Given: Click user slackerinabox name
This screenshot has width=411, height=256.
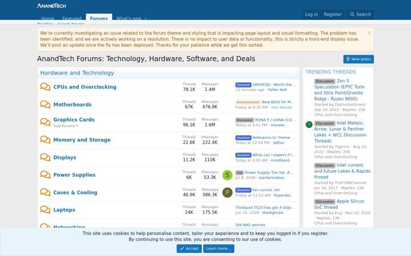Looking at the screenshot, I should tap(271, 177).
